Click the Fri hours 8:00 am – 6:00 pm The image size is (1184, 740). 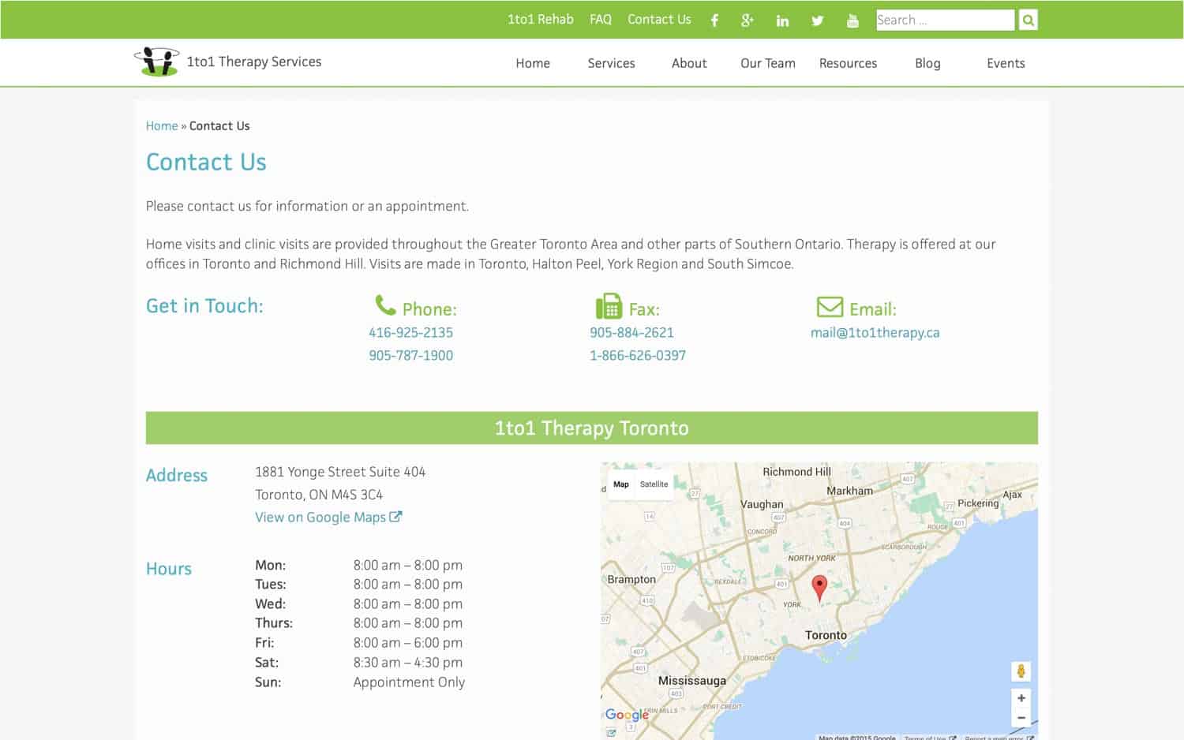click(408, 642)
